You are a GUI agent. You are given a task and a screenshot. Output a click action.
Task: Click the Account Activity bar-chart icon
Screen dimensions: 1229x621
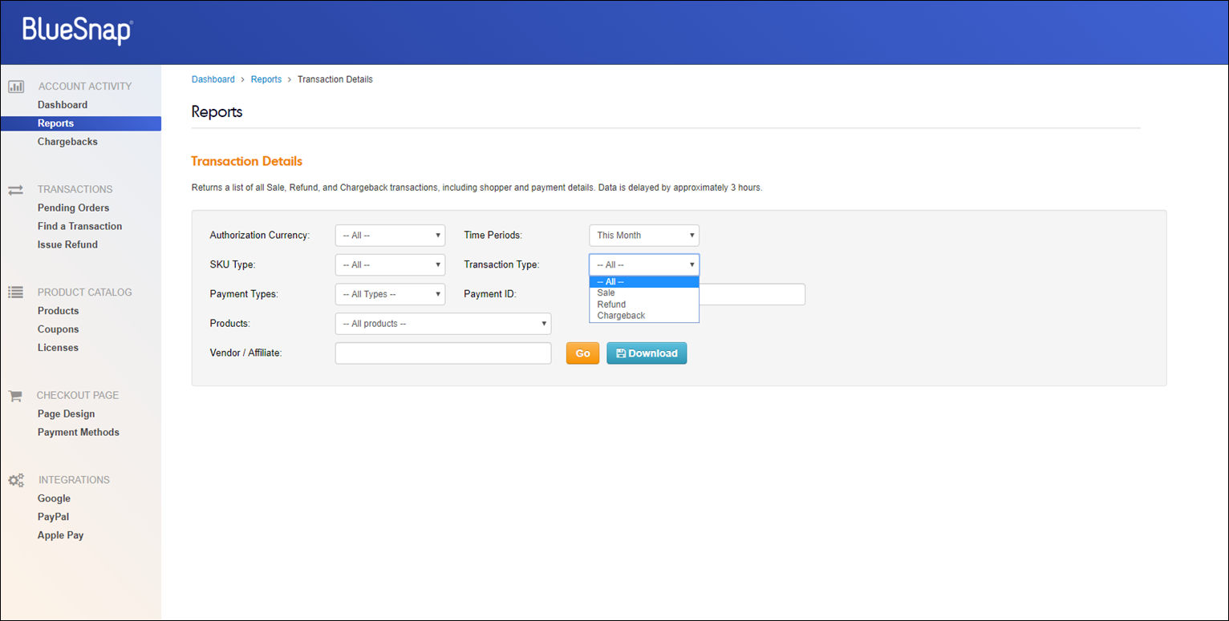16,87
